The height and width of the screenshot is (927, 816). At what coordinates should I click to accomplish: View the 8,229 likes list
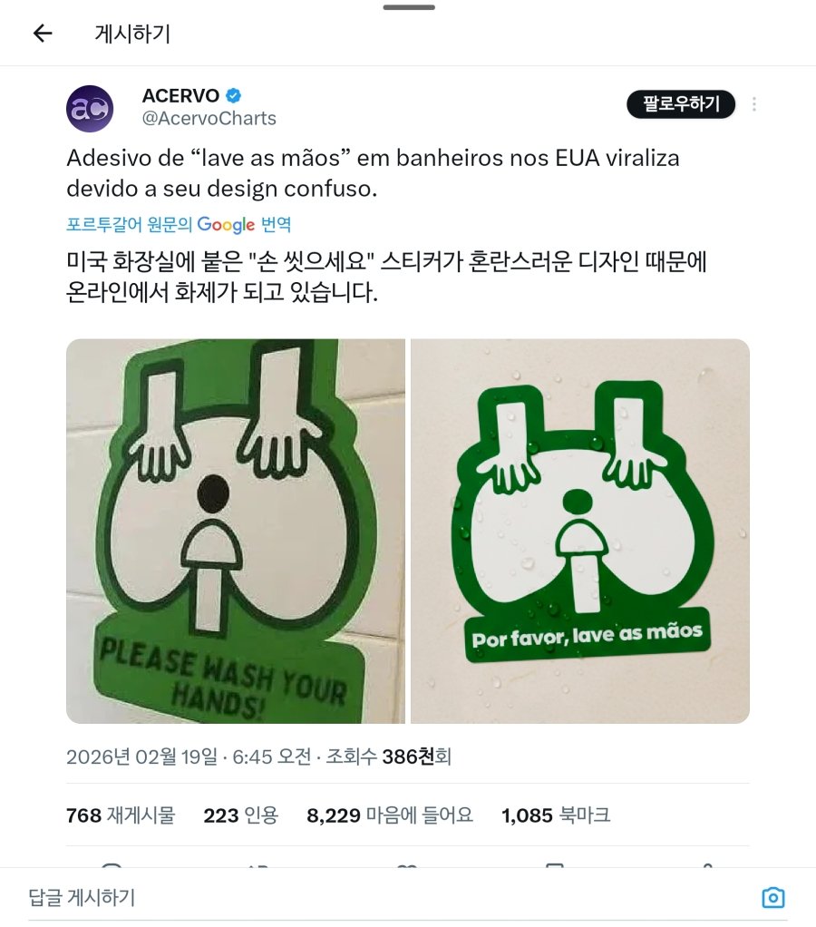click(x=390, y=815)
